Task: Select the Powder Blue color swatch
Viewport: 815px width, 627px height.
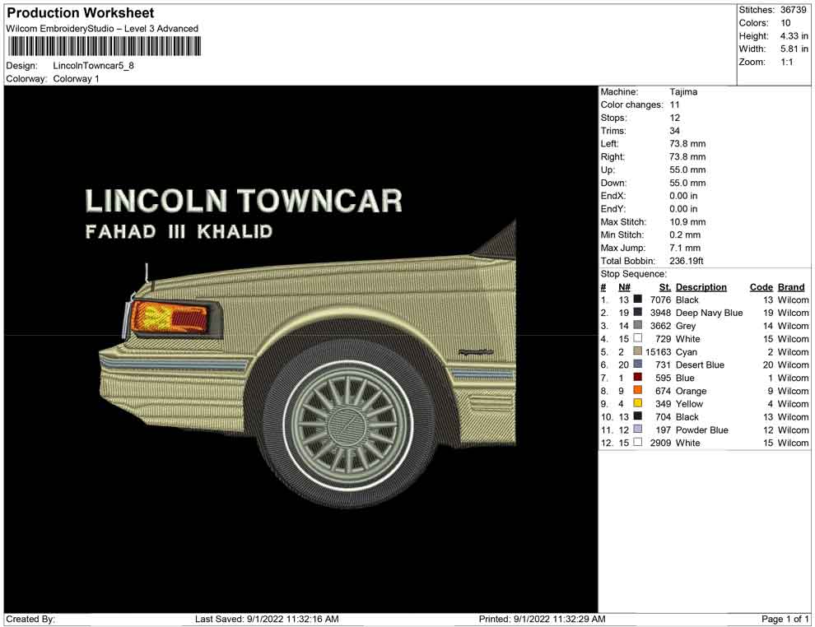Action: 638,429
